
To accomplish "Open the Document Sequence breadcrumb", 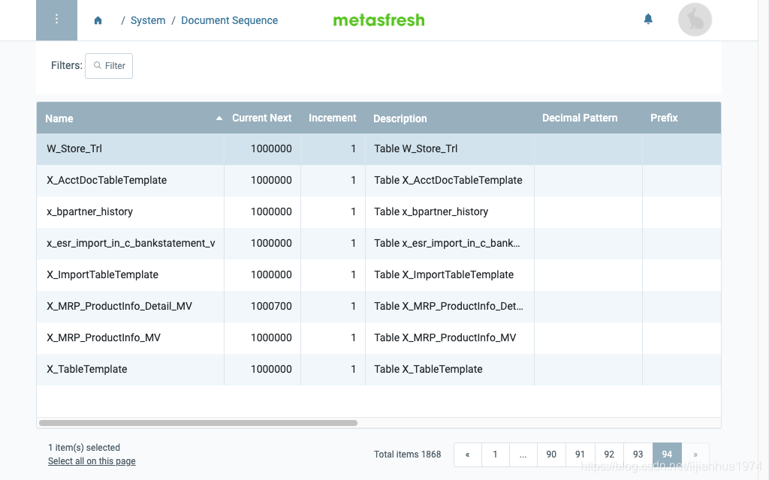I will click(x=229, y=20).
